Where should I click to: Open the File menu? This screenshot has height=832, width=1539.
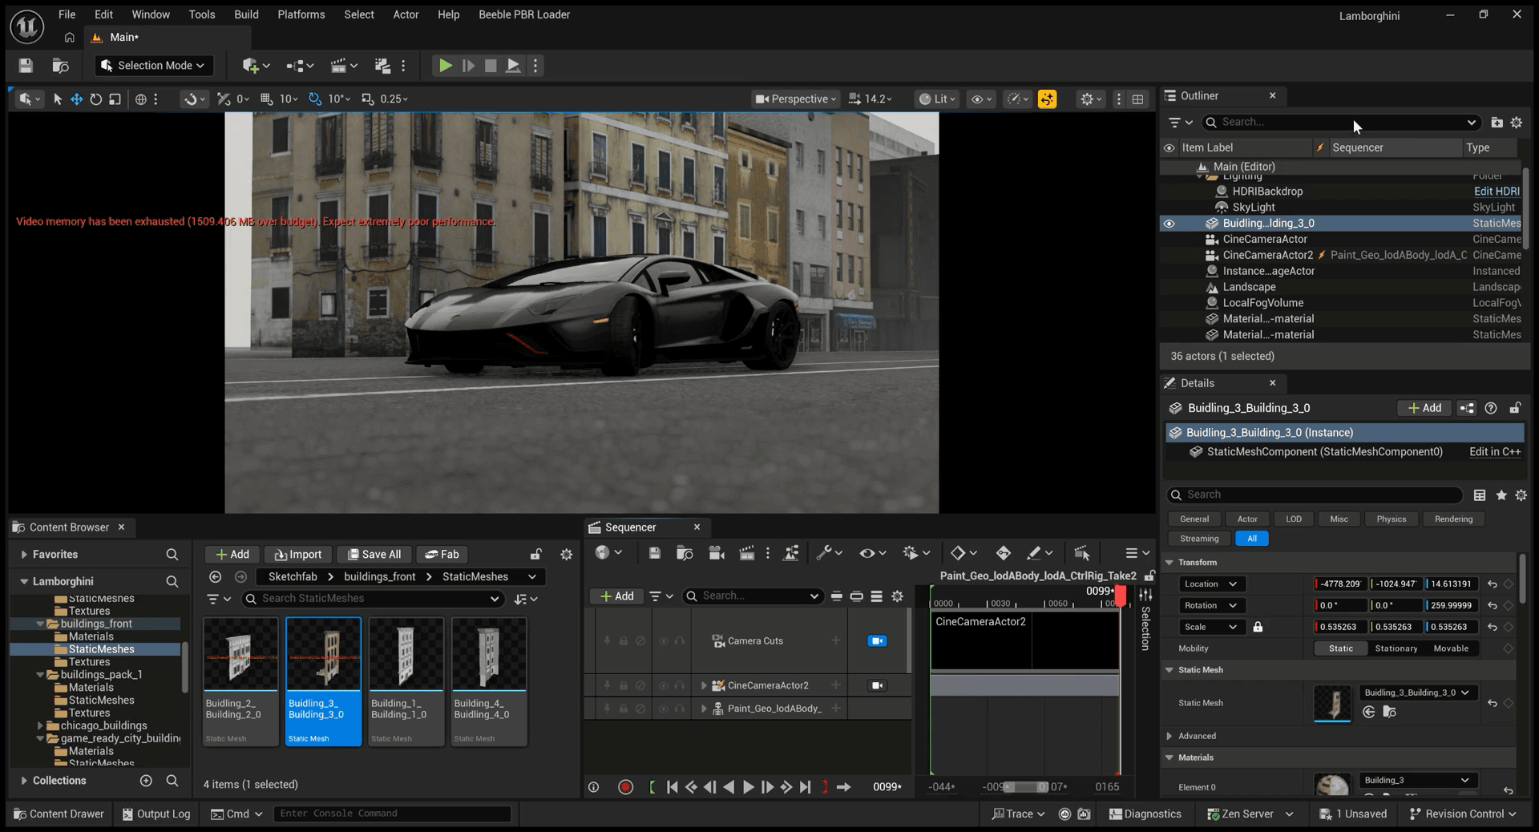(x=67, y=14)
